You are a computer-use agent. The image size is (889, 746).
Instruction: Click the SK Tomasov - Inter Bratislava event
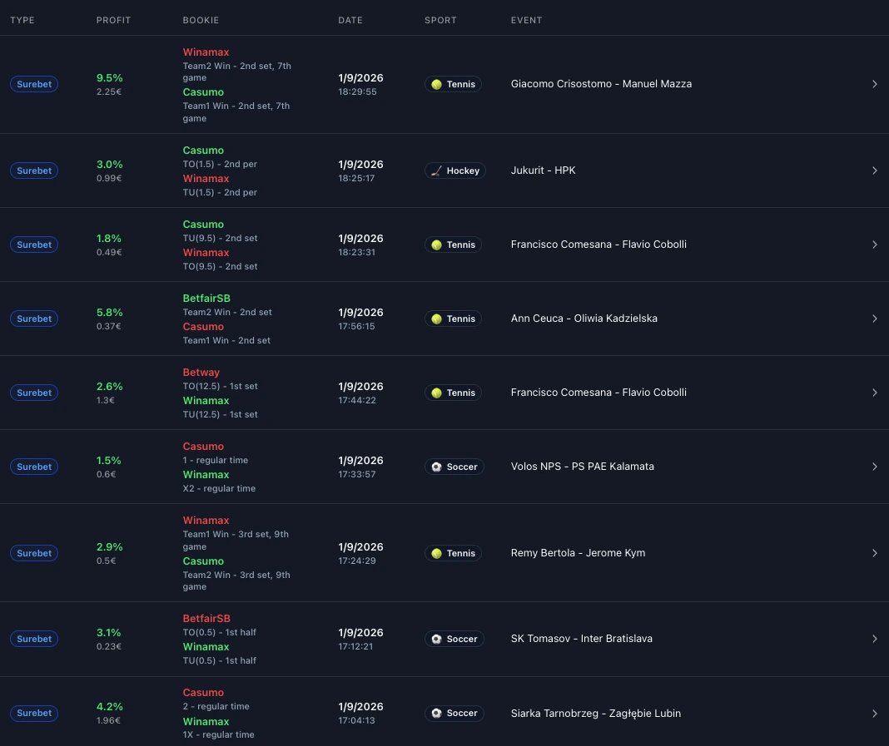point(581,639)
